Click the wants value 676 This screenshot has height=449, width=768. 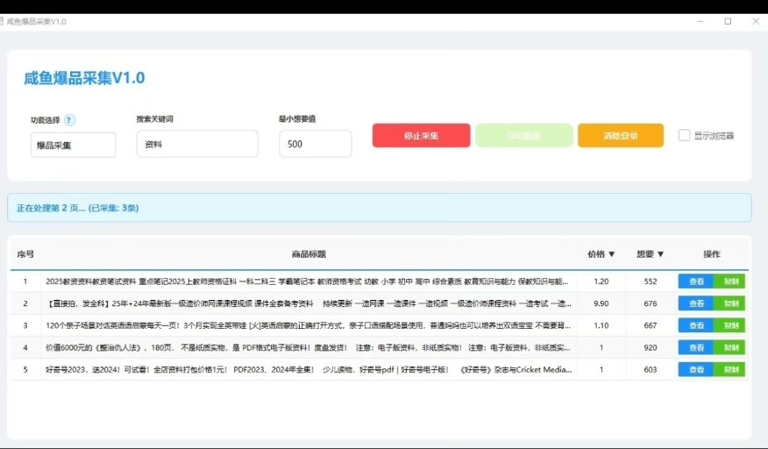pos(651,303)
